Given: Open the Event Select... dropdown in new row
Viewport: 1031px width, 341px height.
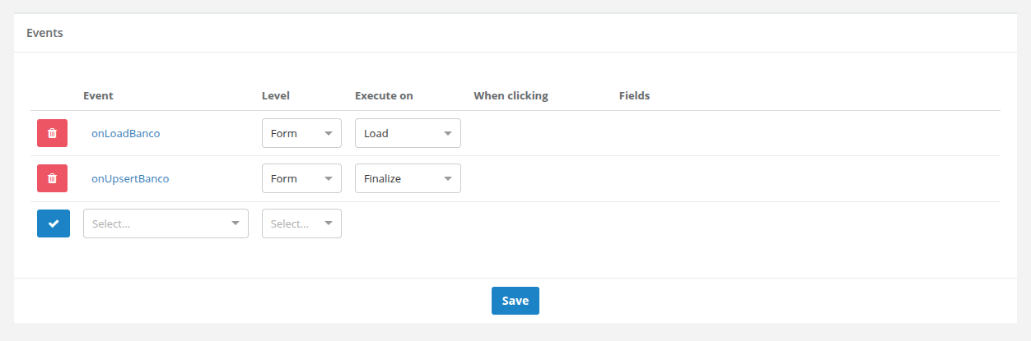Looking at the screenshot, I should pyautogui.click(x=166, y=223).
